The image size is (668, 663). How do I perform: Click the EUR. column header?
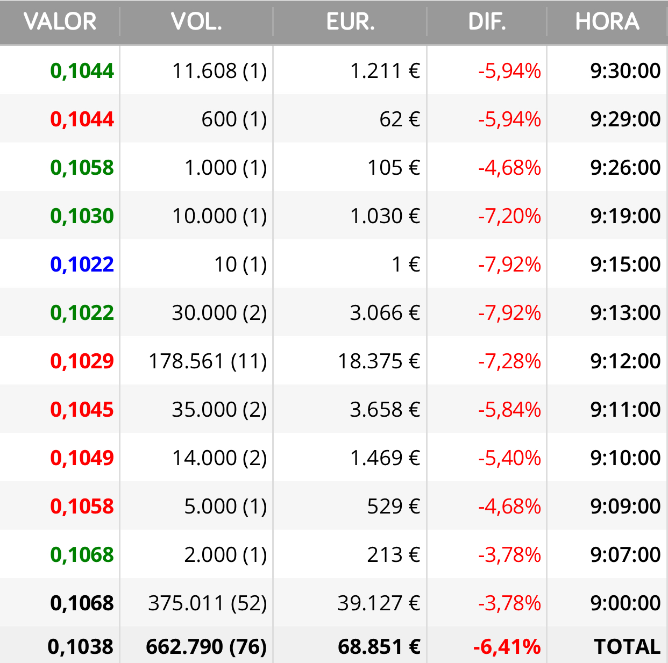click(x=350, y=22)
